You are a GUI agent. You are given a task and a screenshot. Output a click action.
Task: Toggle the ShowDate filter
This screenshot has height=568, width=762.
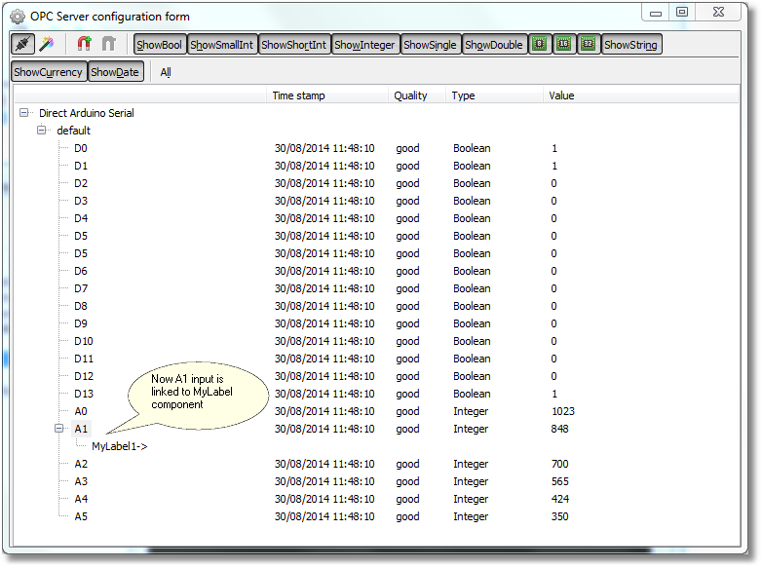pos(115,72)
